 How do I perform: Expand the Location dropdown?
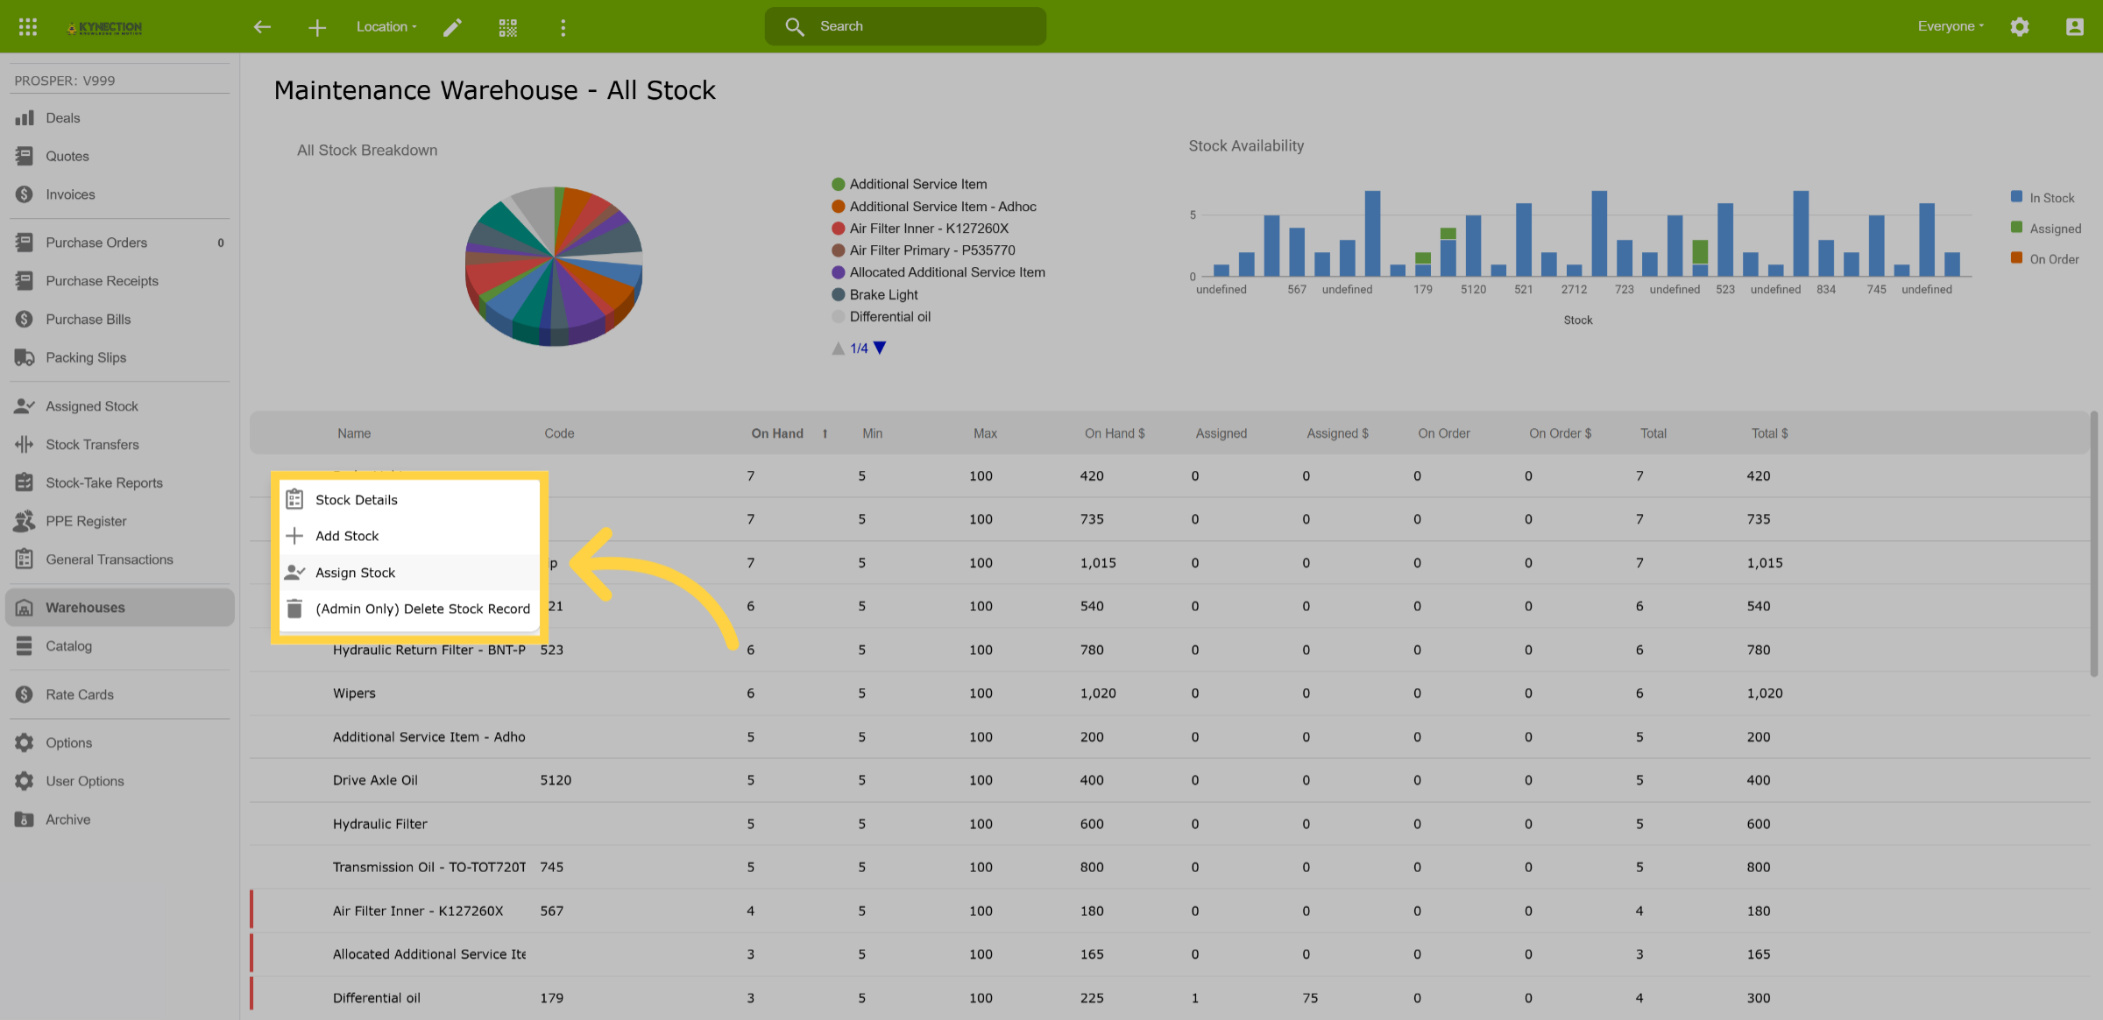[386, 26]
